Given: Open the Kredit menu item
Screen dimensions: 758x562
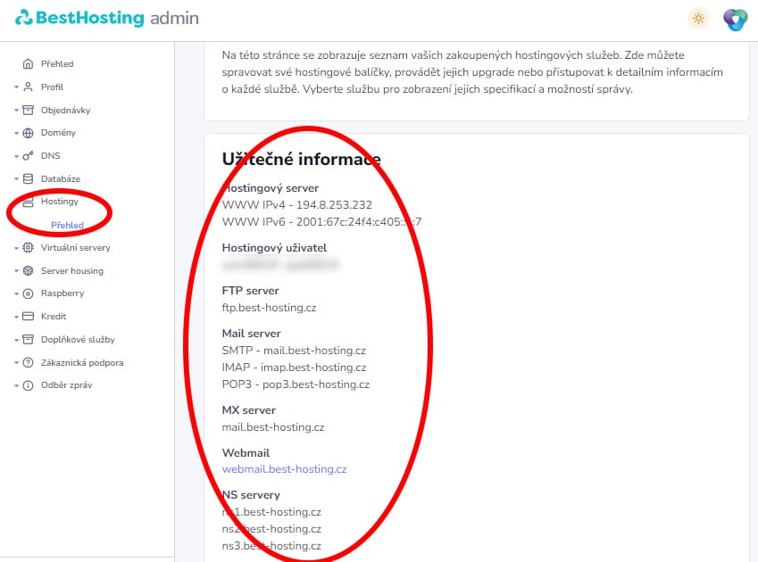Looking at the screenshot, I should (54, 317).
